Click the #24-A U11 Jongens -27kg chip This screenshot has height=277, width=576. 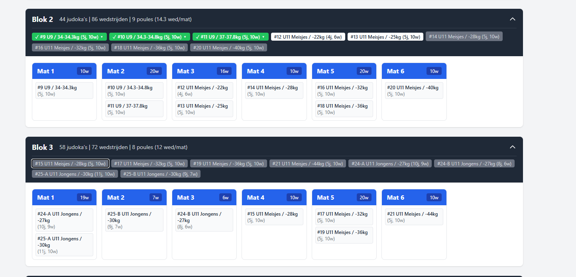tap(389, 163)
